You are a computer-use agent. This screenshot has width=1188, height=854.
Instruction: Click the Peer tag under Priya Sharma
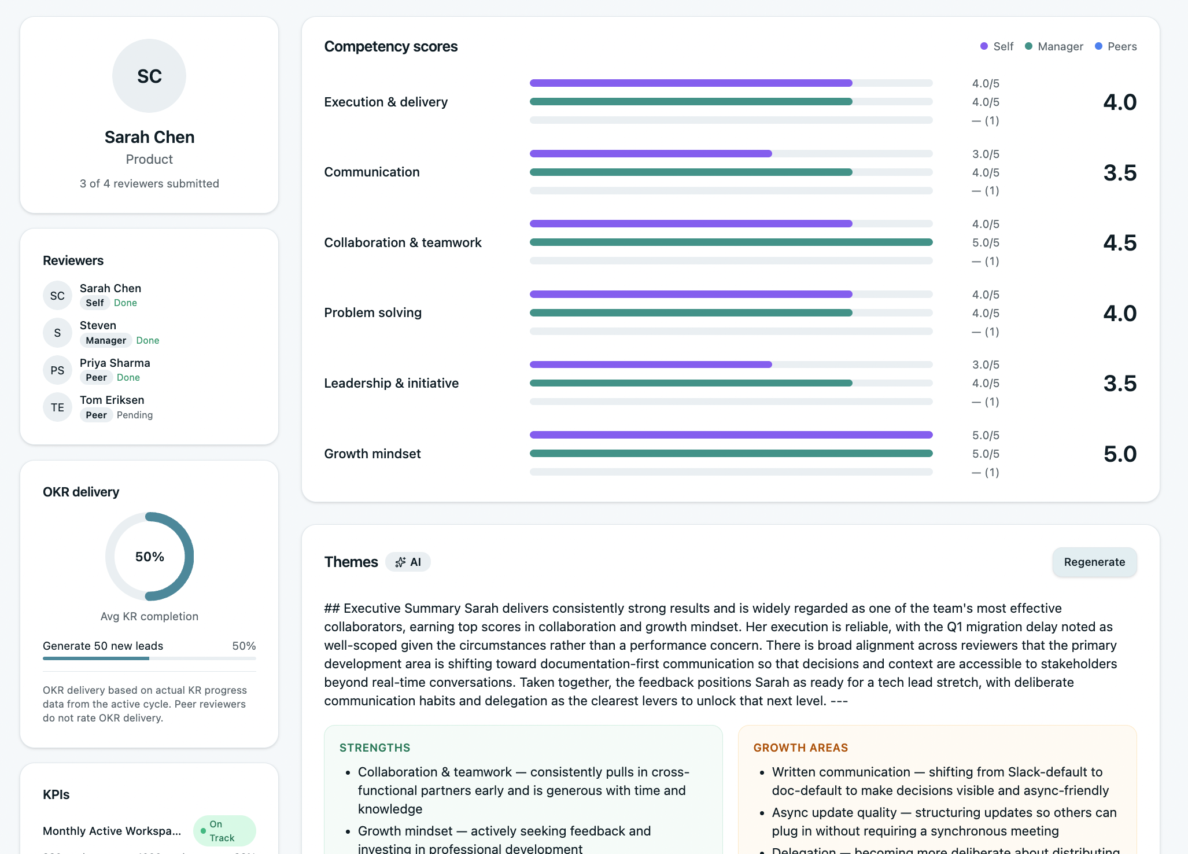coord(96,377)
